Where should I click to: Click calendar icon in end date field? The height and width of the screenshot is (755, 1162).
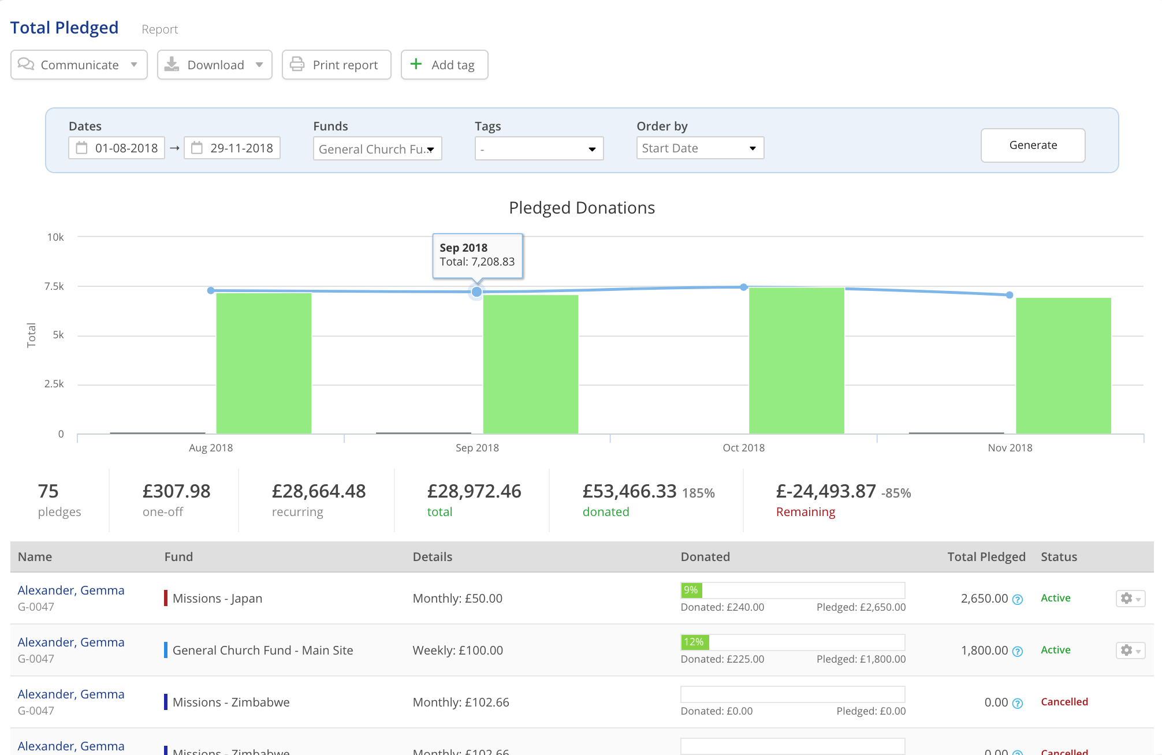197,148
